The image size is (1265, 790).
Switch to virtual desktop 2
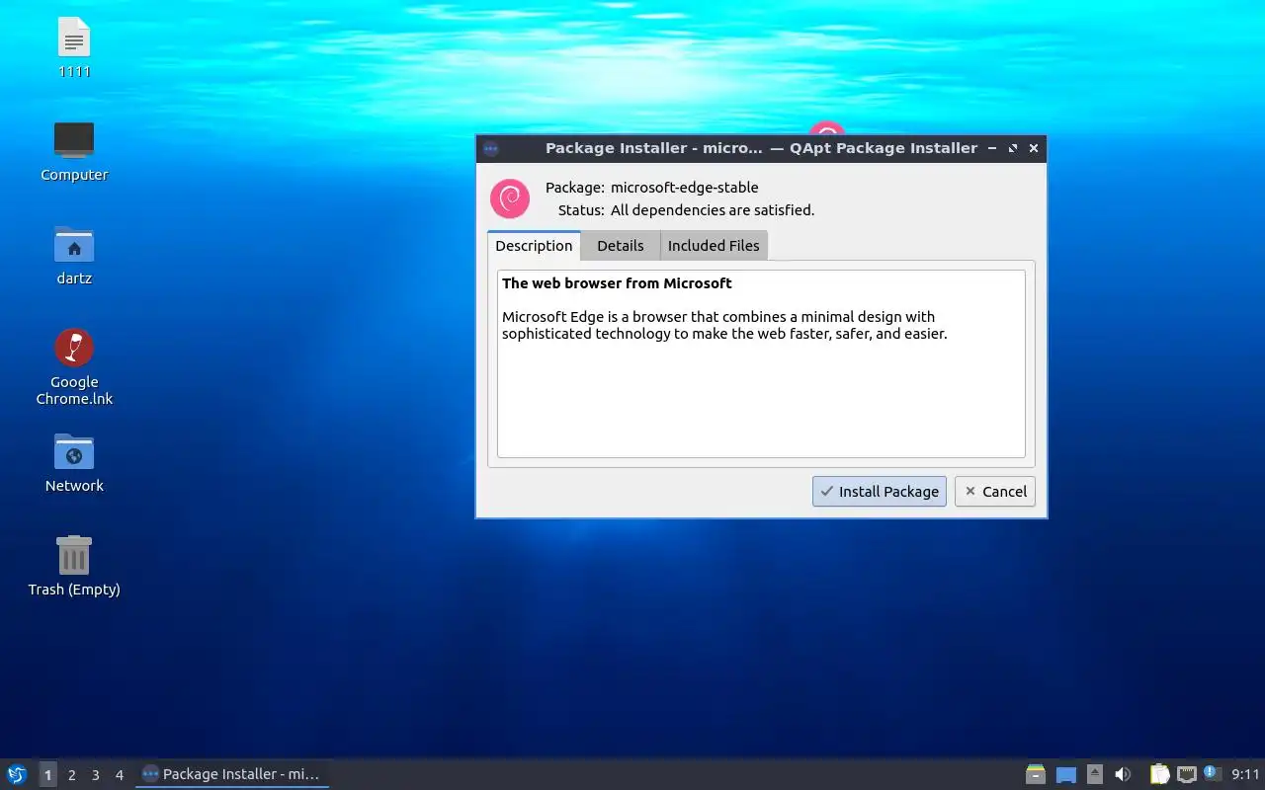coord(72,774)
